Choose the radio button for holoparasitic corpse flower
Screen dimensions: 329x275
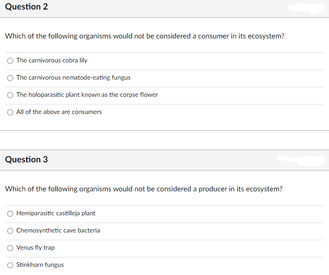click(10, 95)
